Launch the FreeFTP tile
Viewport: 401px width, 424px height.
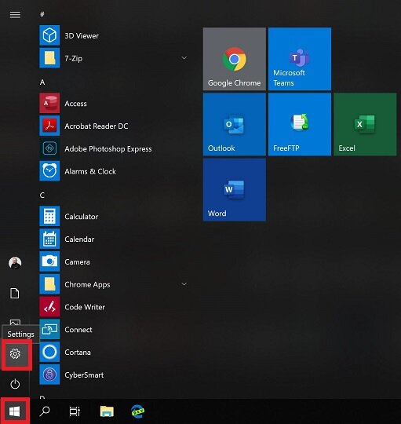[300, 124]
